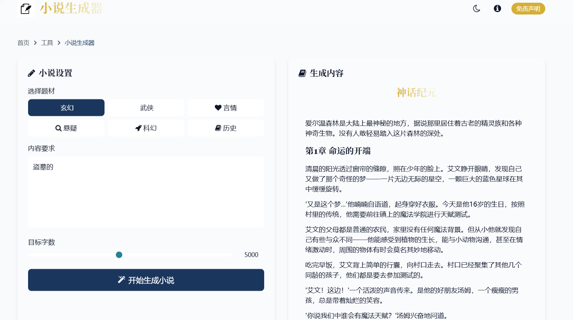
Task: Click the pencil icon beside 小说设置
Action: 31,73
